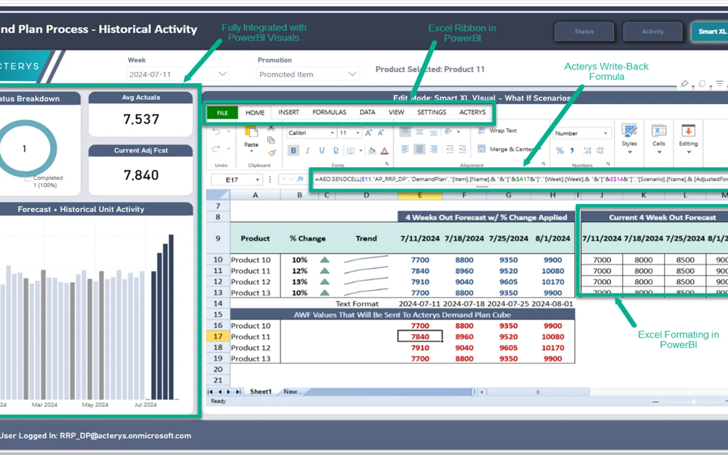Click the Activity navigation button
Image resolution: width=728 pixels, height=455 pixels.
(652, 31)
